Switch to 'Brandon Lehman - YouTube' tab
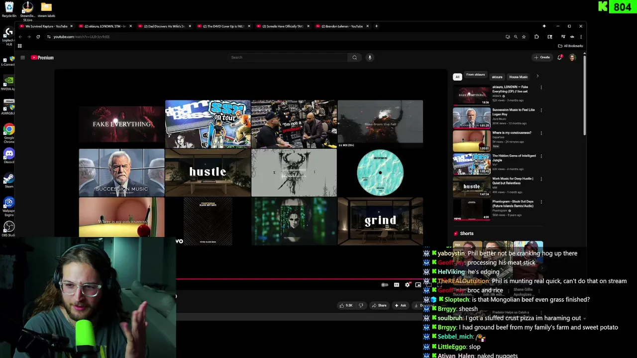The width and height of the screenshot is (637, 358). (x=342, y=26)
